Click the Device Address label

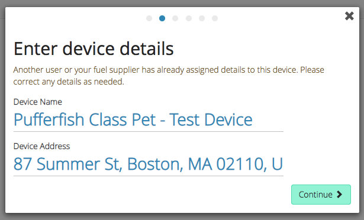(41, 146)
